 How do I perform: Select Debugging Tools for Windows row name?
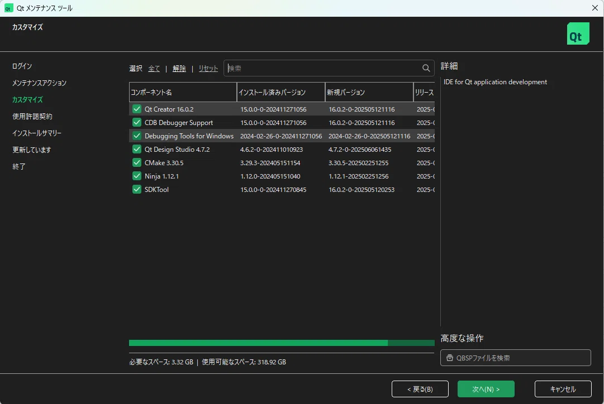(x=189, y=136)
